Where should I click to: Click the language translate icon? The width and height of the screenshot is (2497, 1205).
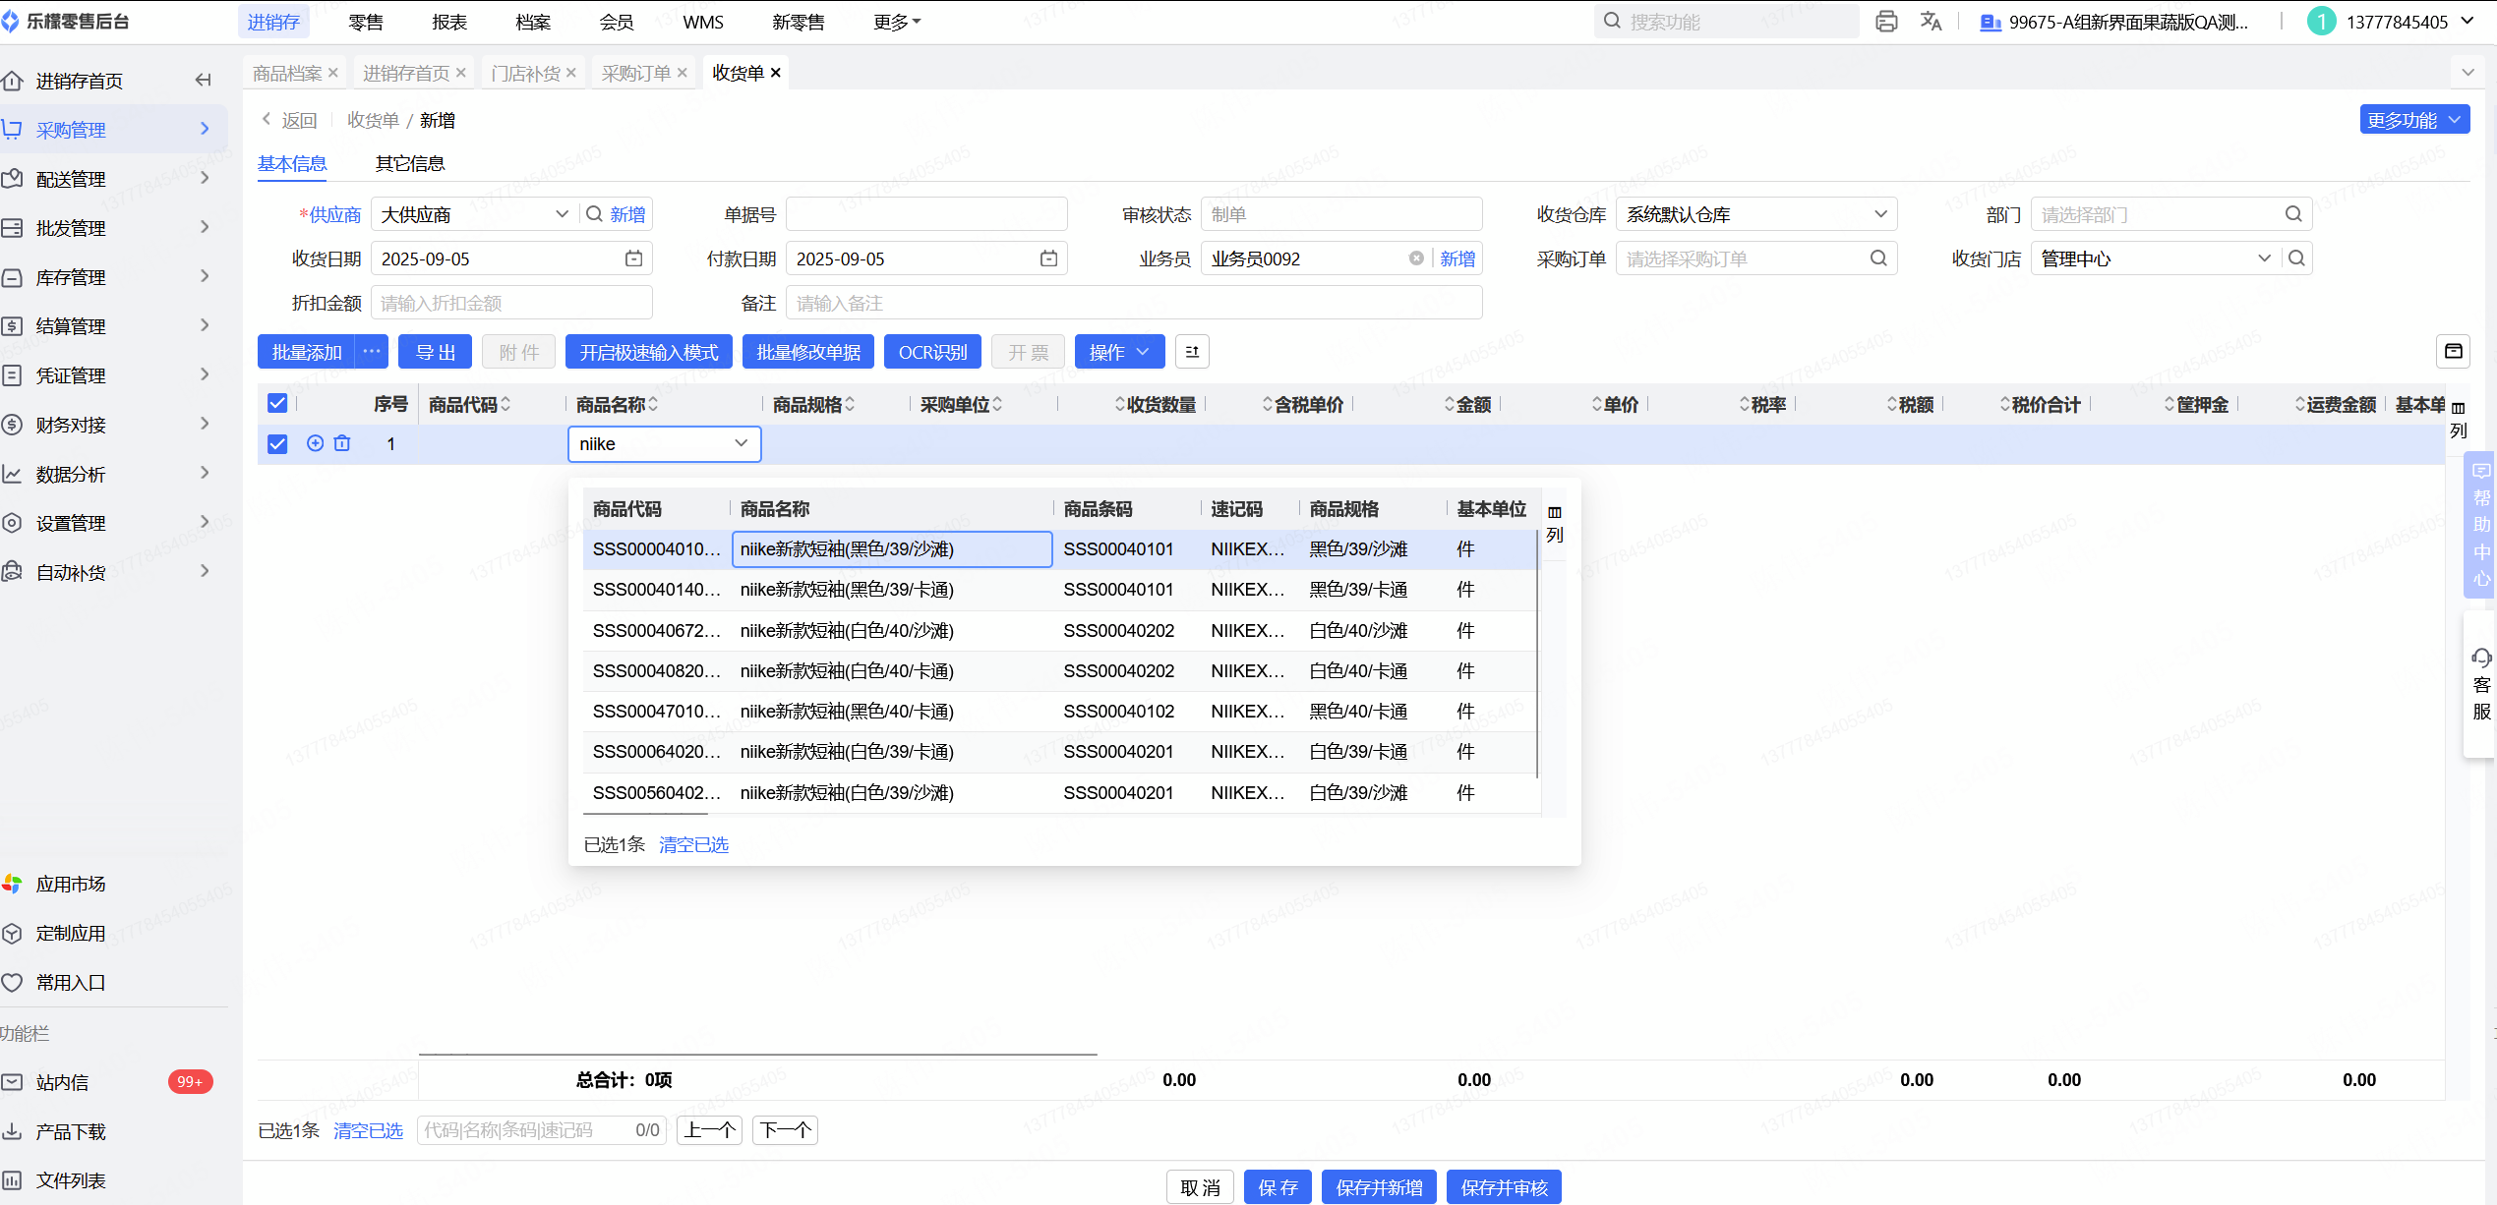pyautogui.click(x=1931, y=22)
